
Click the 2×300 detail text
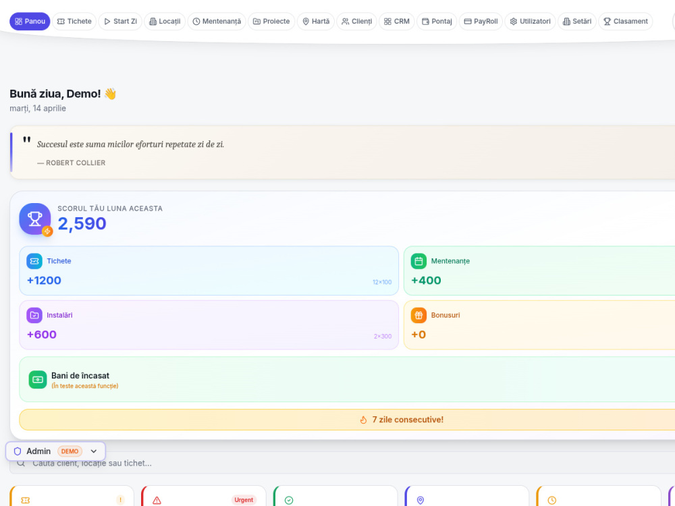coord(383,337)
